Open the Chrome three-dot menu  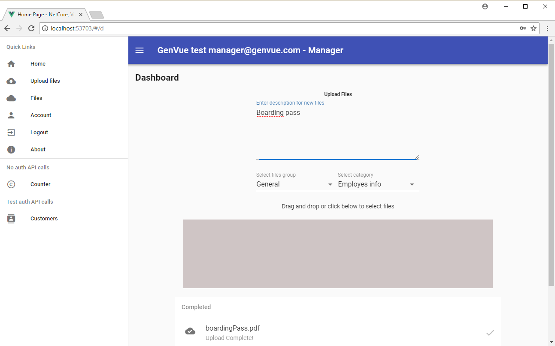tap(548, 28)
